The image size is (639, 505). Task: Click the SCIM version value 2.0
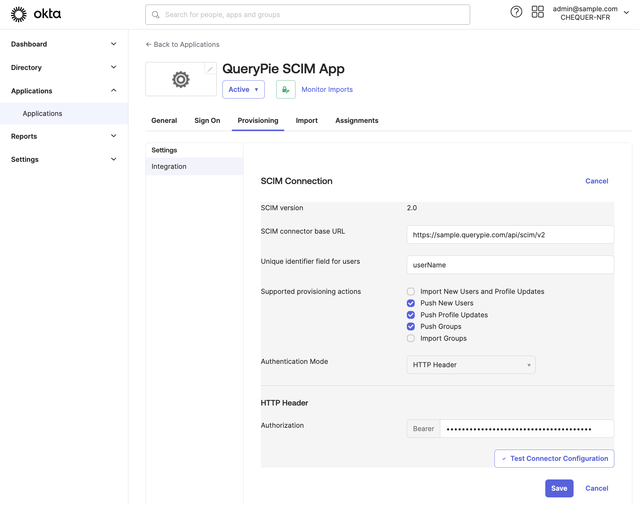(x=412, y=208)
